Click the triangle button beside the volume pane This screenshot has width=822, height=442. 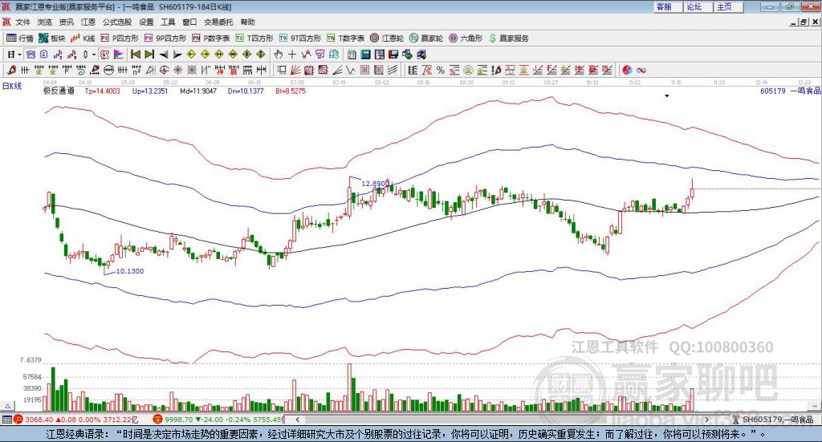pos(8,405)
